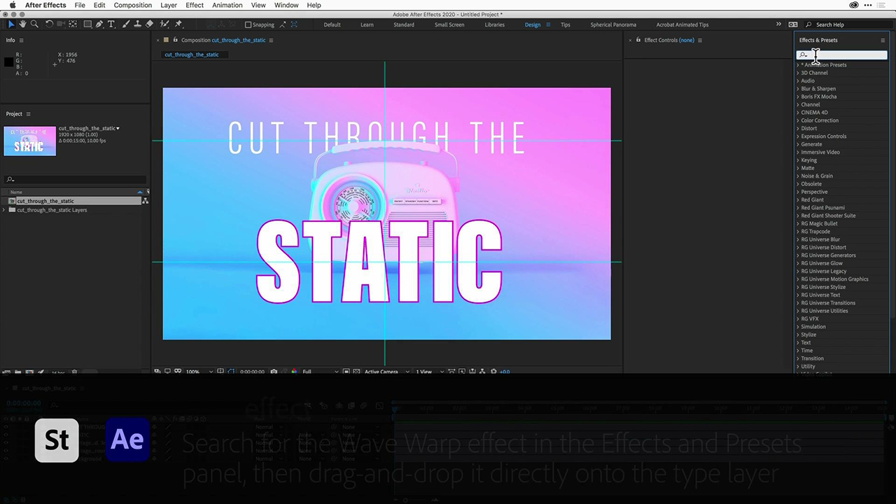The width and height of the screenshot is (896, 504).
Task: Switch to the Learn workspace
Action: pos(367,24)
